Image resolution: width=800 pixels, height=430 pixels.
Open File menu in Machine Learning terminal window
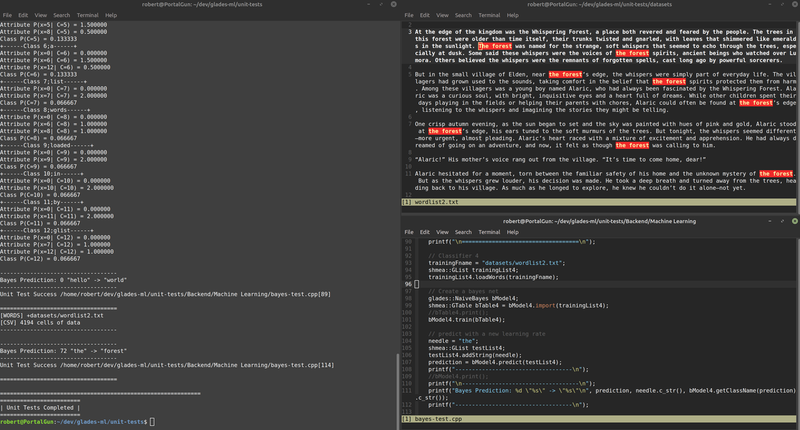[x=409, y=232]
